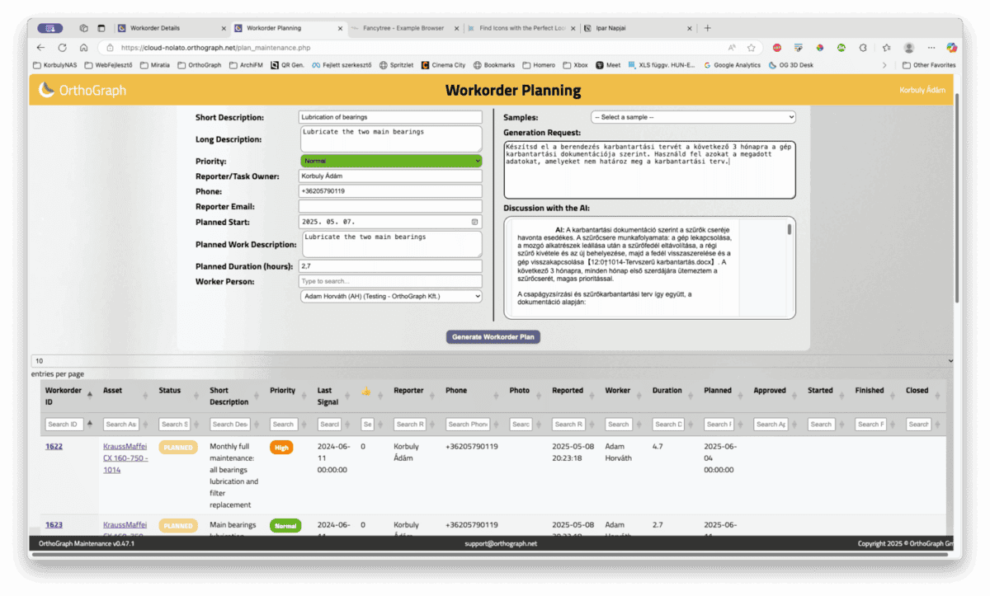Viewport: 990px width, 596px height.
Task: Click support@orthograph.net in the footer
Action: 501,544
